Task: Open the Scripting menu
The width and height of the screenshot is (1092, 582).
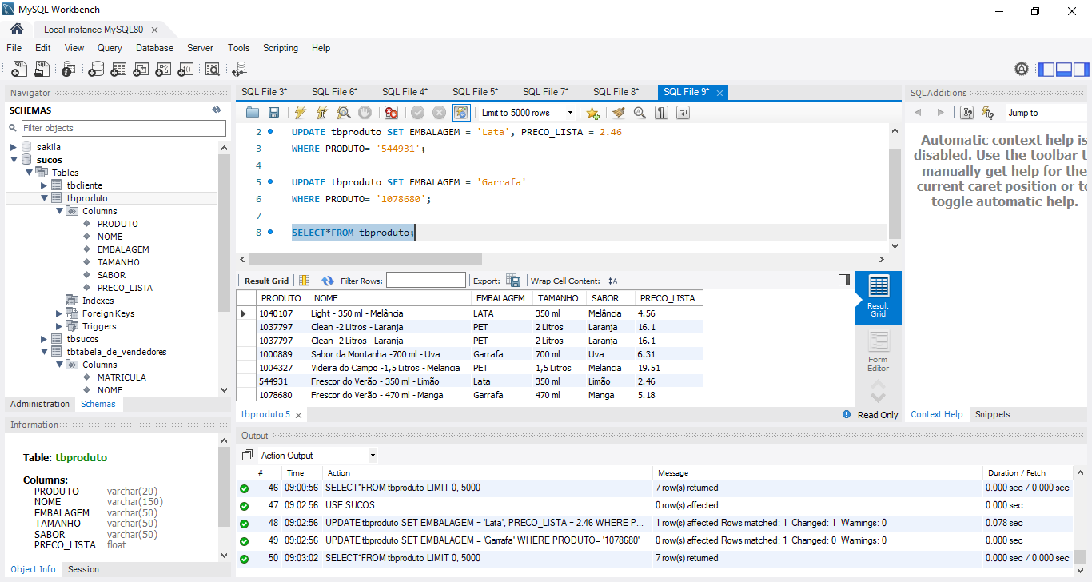Action: (281, 48)
